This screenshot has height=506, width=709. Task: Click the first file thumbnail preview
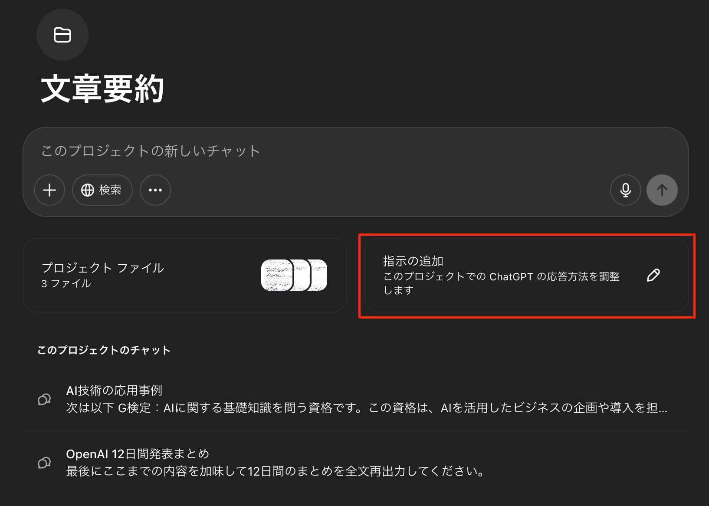[277, 275]
